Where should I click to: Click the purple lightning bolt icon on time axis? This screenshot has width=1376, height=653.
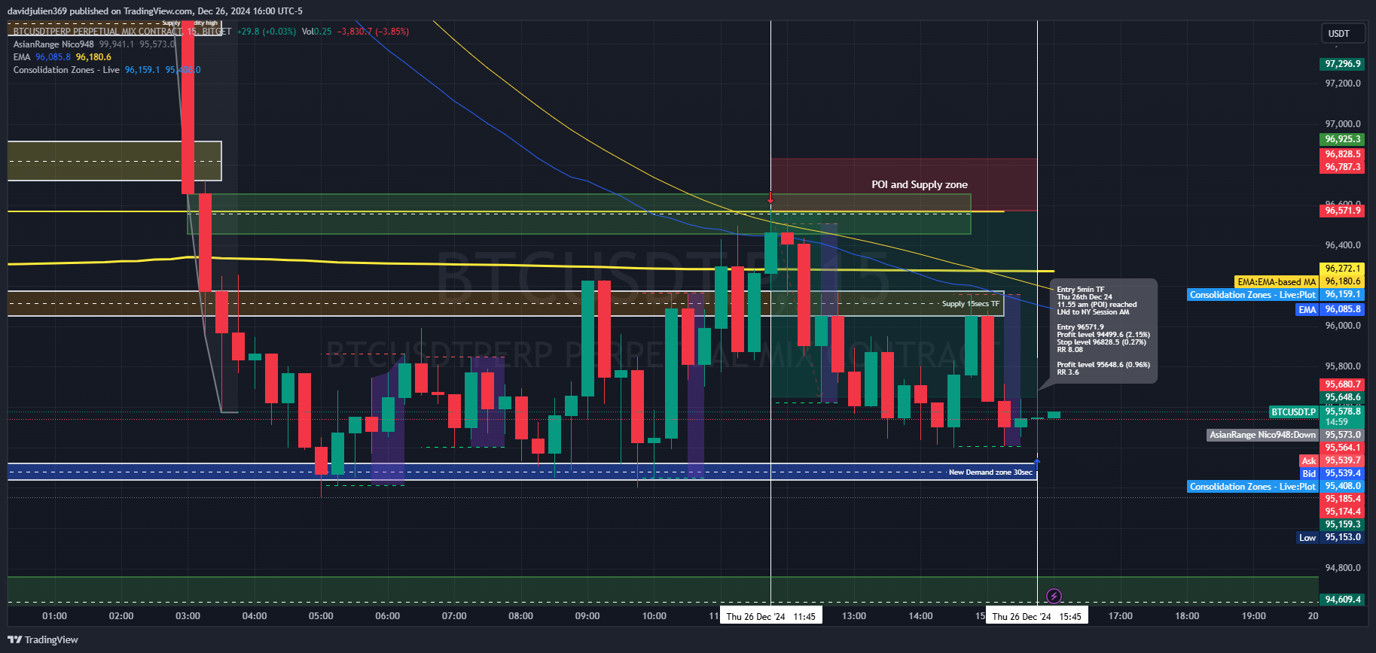pos(1054,597)
